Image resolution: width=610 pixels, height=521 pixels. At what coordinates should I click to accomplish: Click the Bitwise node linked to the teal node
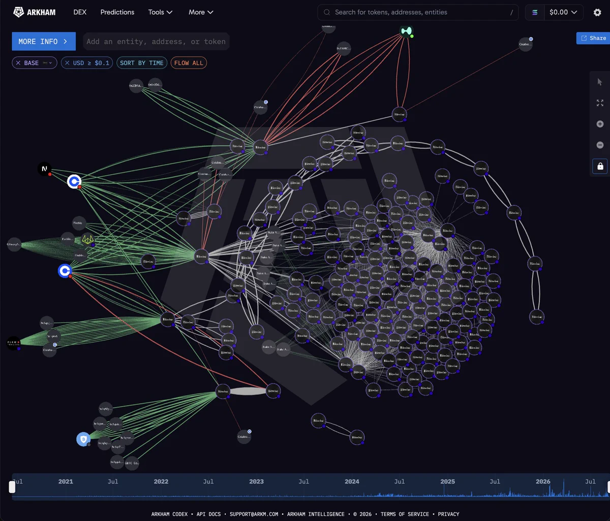tap(400, 114)
